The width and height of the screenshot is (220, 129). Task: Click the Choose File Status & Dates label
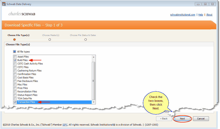click(83, 35)
